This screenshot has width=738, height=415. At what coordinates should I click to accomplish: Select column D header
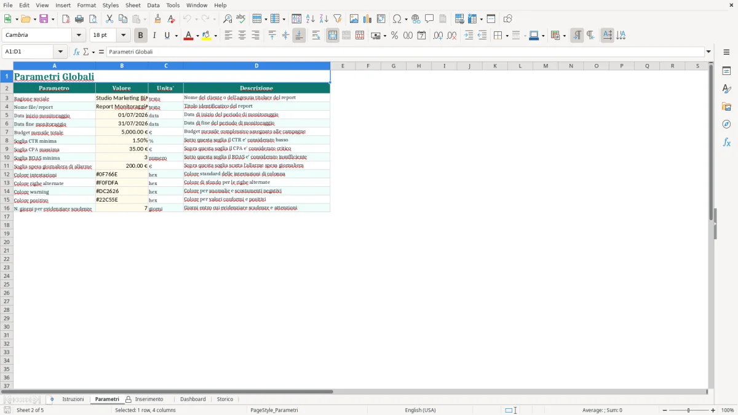tap(256, 66)
